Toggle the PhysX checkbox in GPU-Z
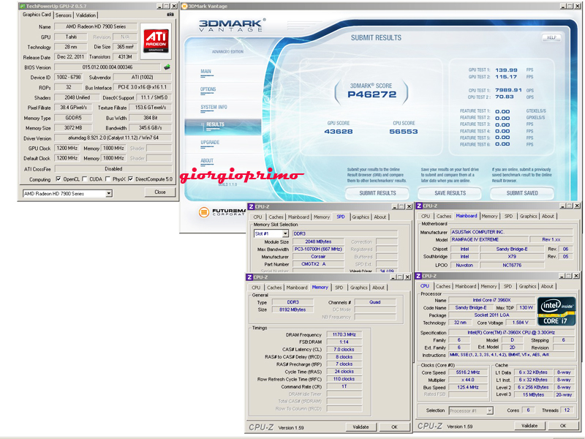Screen dimensions: 585x439 click(107, 179)
